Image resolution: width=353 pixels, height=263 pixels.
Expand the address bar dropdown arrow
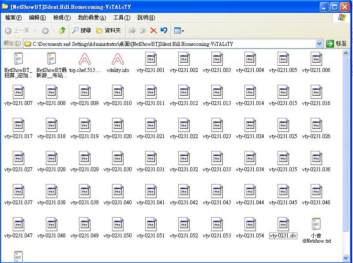[319, 44]
